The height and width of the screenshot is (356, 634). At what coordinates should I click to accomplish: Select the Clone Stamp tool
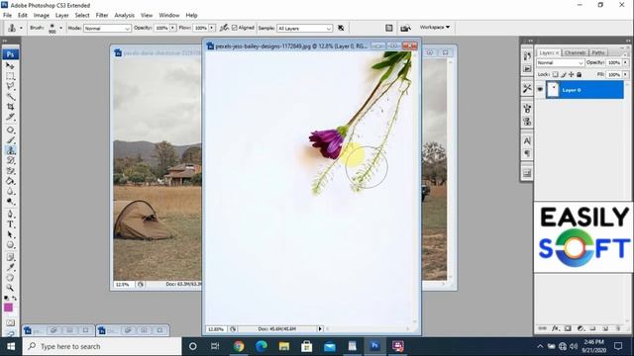10,150
